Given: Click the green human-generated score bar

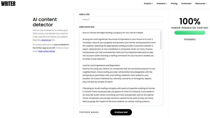Looking at the screenshot, I should [190, 33].
